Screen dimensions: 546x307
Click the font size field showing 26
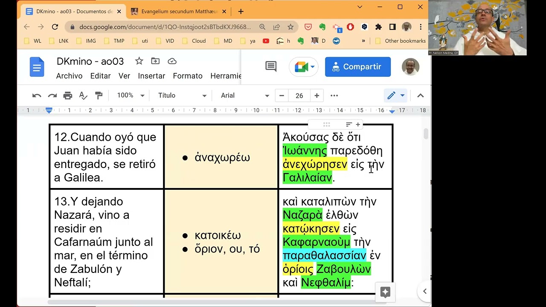pos(299,96)
